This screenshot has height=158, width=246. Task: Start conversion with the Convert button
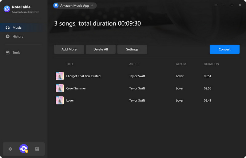pos(224,49)
